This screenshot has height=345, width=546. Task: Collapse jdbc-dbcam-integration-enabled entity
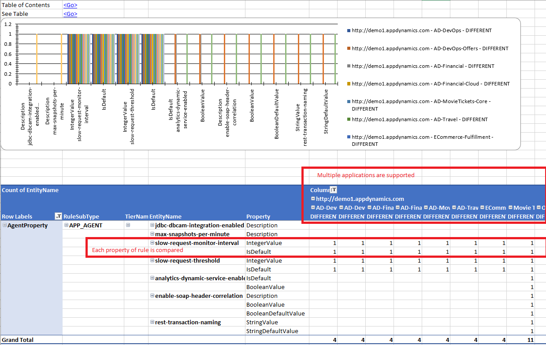click(x=152, y=225)
